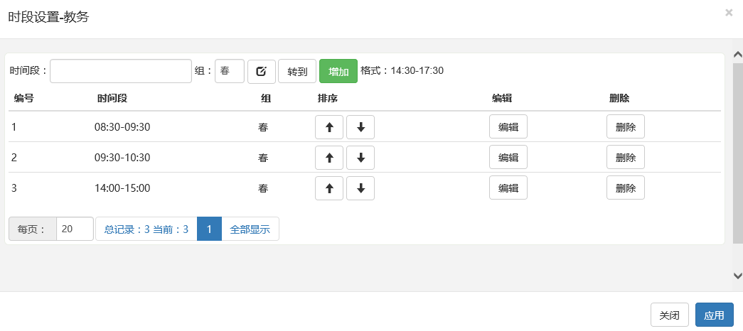Select page 1 in pagination
Viewport: 743px width, 331px height.
pos(209,229)
